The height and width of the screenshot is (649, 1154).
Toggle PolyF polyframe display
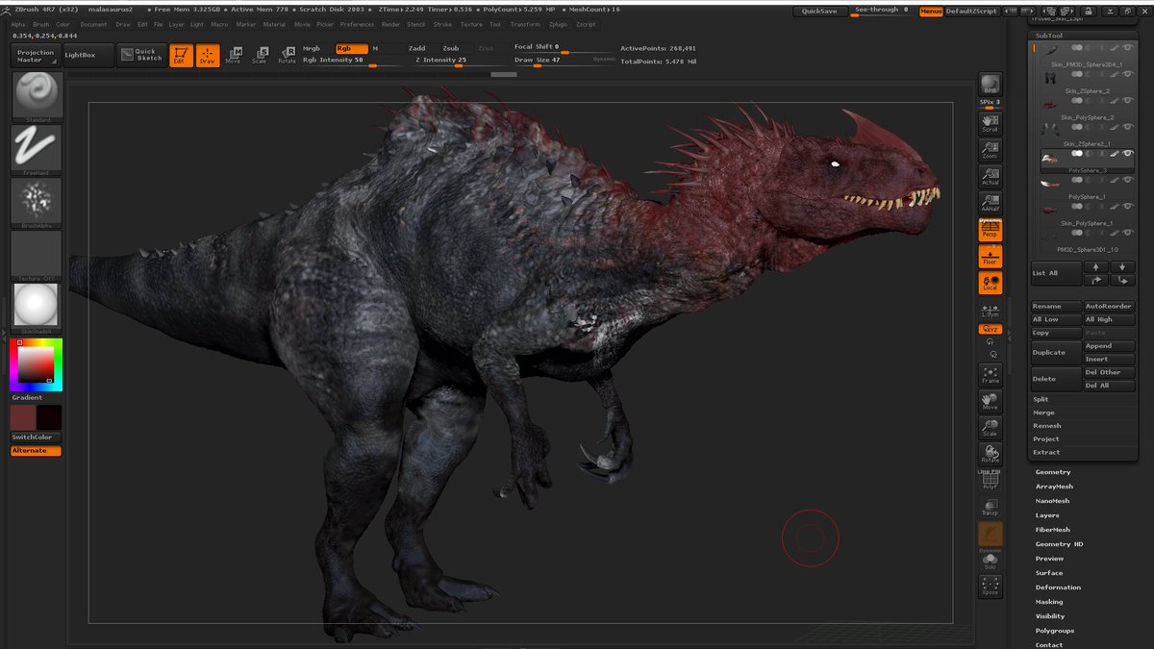990,480
